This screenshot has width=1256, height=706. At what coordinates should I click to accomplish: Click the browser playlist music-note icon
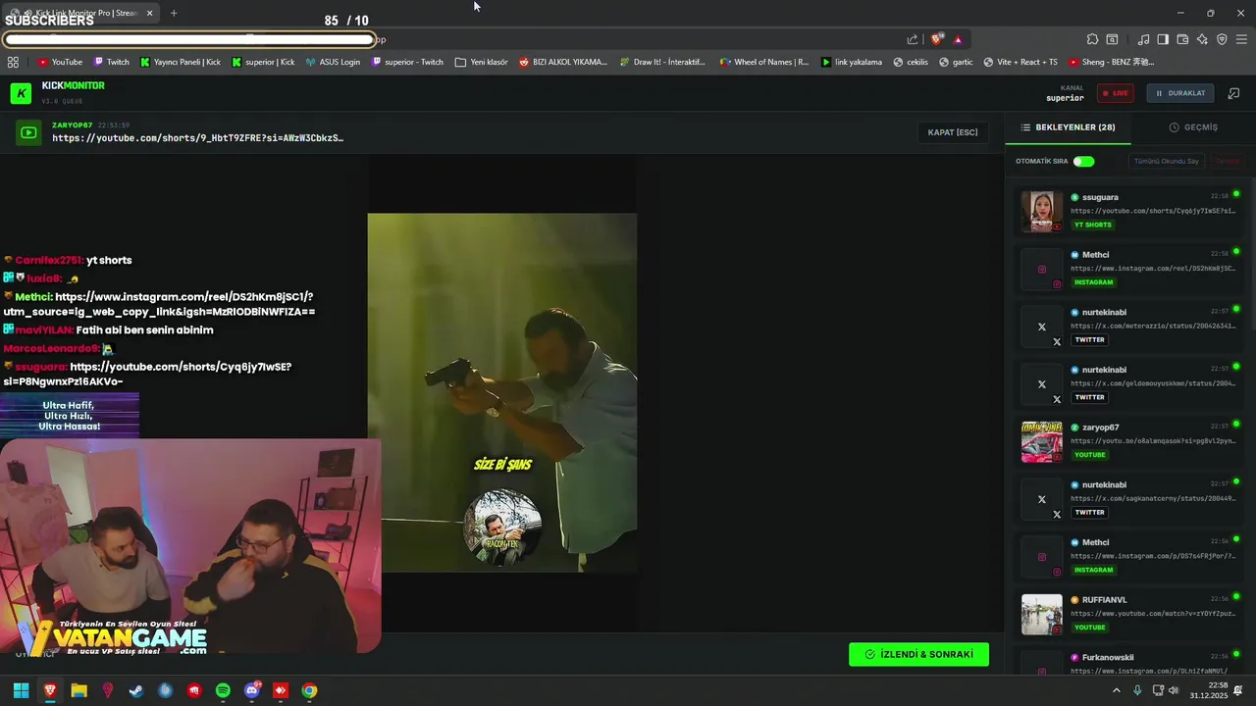[x=1143, y=39]
